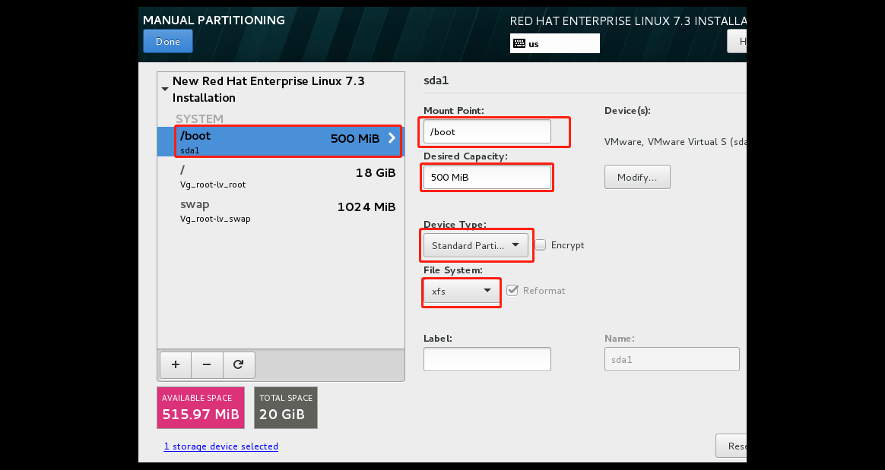Click the Name field showing sda1
Screen dimensions: 885x470
(671, 359)
